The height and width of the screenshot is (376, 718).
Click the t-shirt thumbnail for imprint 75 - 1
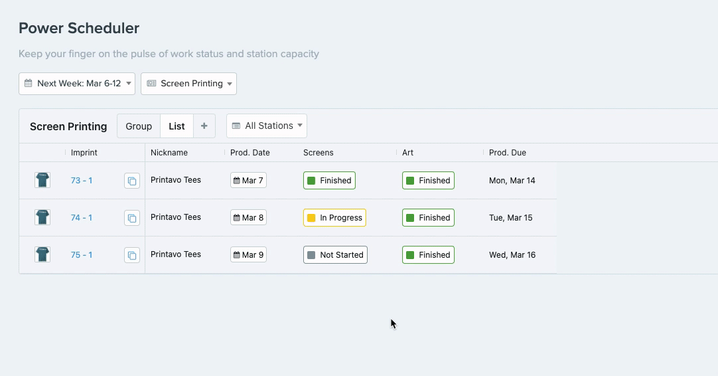click(x=42, y=254)
